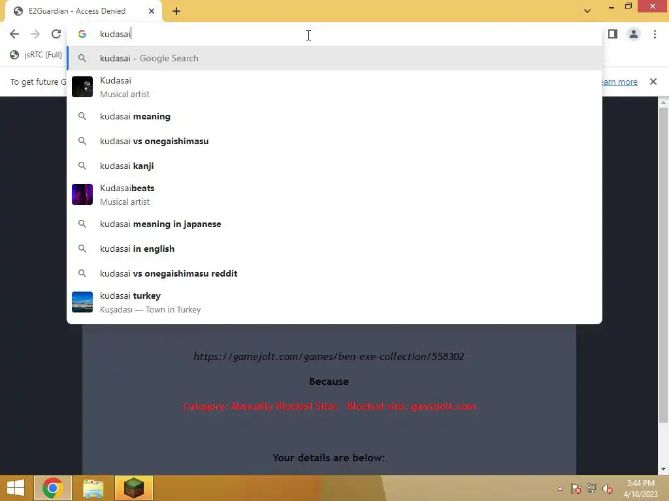This screenshot has height=501, width=669.
Task: Select the E2Guardian - Access Denied tab
Action: (x=83, y=11)
